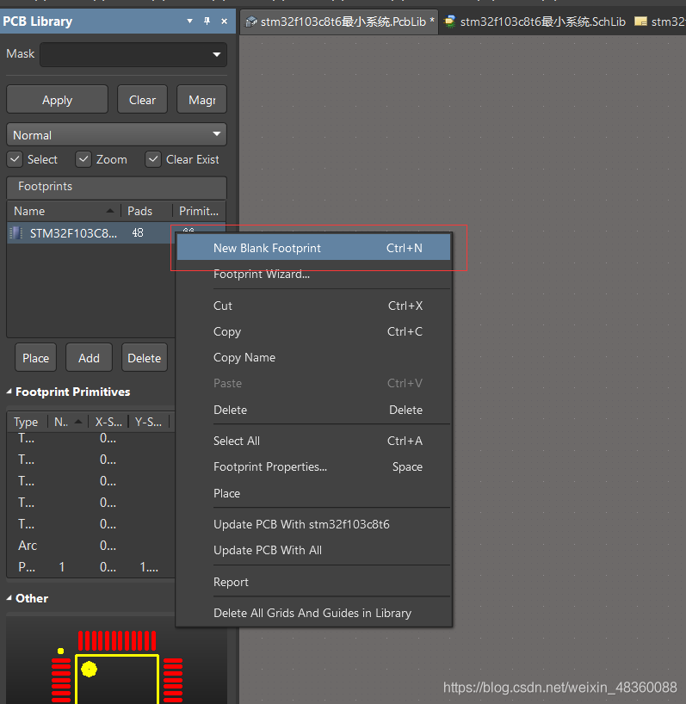Open the Mask dropdown field
Viewport: 686px width, 704px height.
pos(133,54)
